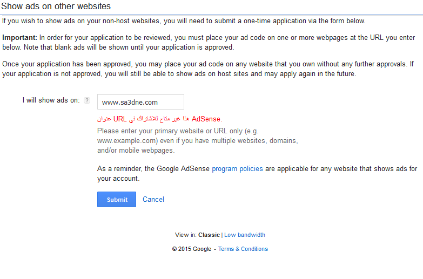This screenshot has width=423, height=279.
Task: Click the 'If you wish to show ads' sentence
Action: pos(184,21)
